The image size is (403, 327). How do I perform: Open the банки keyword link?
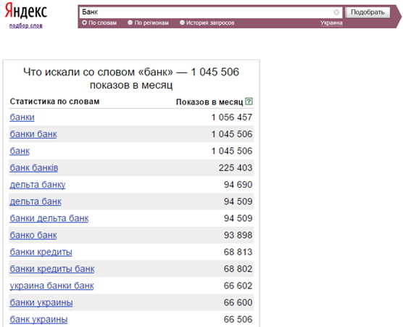click(x=22, y=117)
